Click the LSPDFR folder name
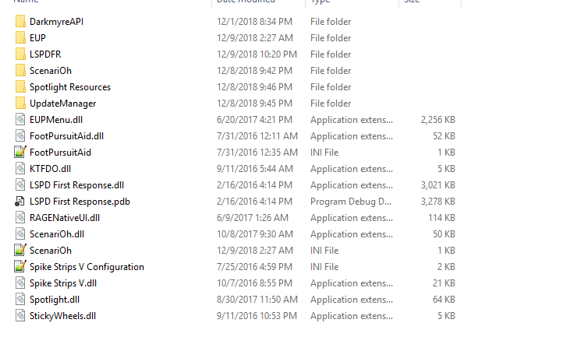Screen dimensions: 584x351 (x=45, y=54)
